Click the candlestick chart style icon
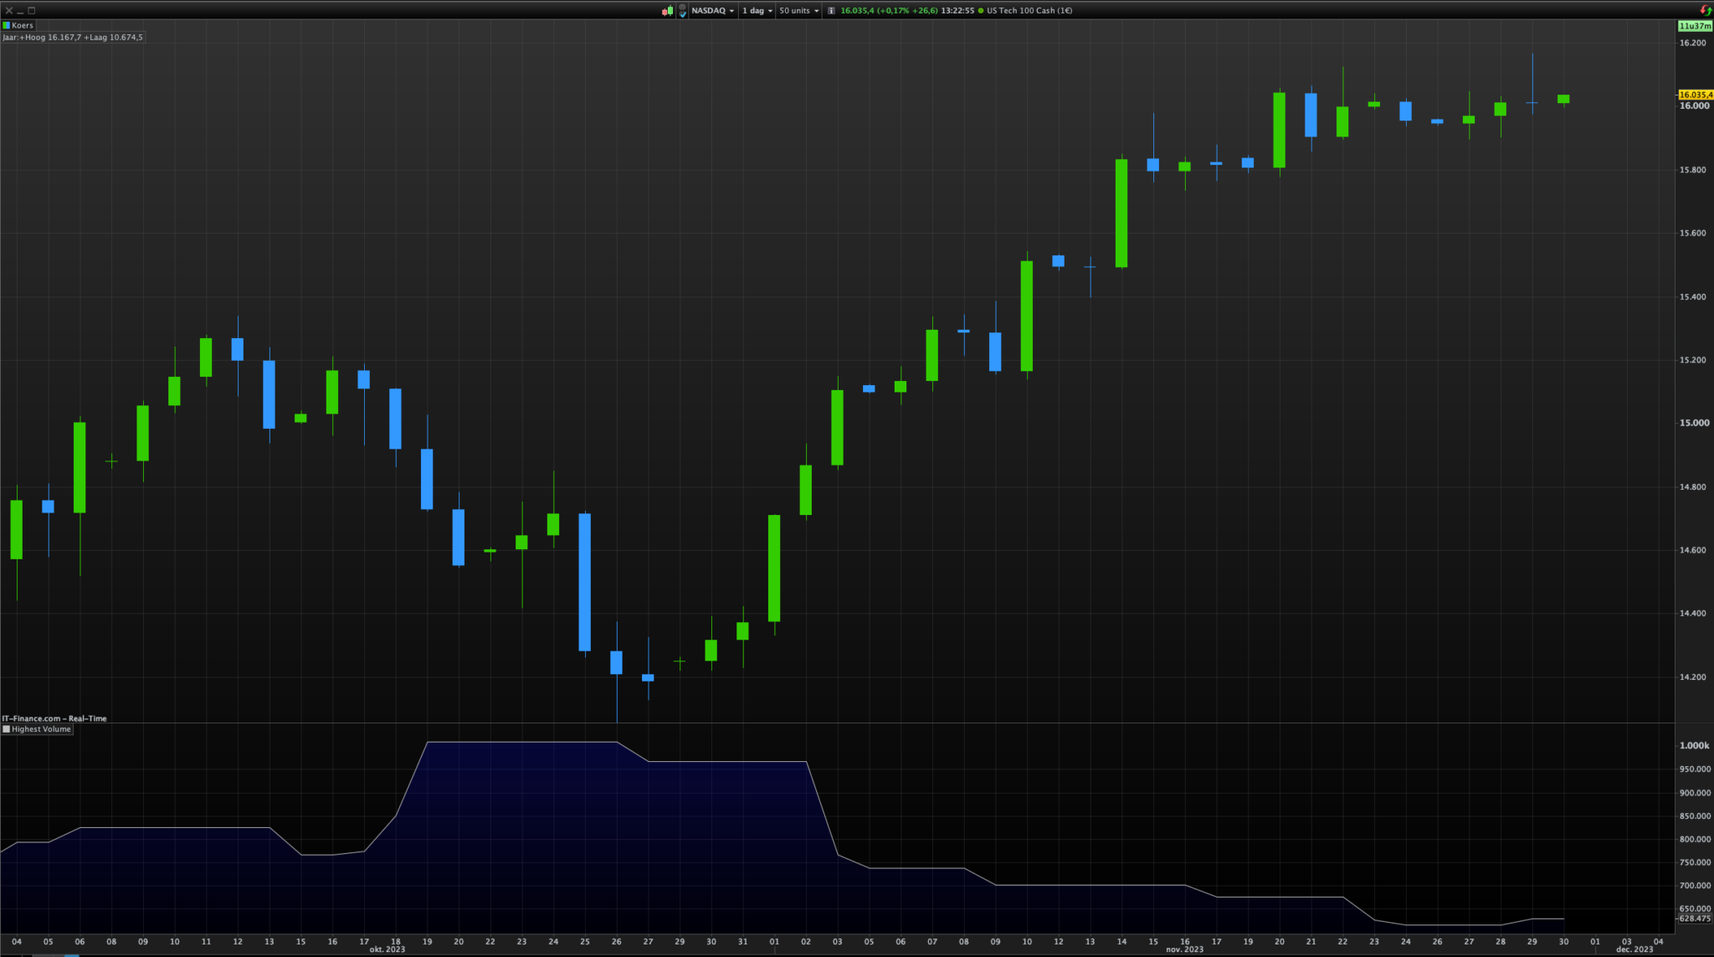This screenshot has width=1714, height=957. [x=667, y=11]
